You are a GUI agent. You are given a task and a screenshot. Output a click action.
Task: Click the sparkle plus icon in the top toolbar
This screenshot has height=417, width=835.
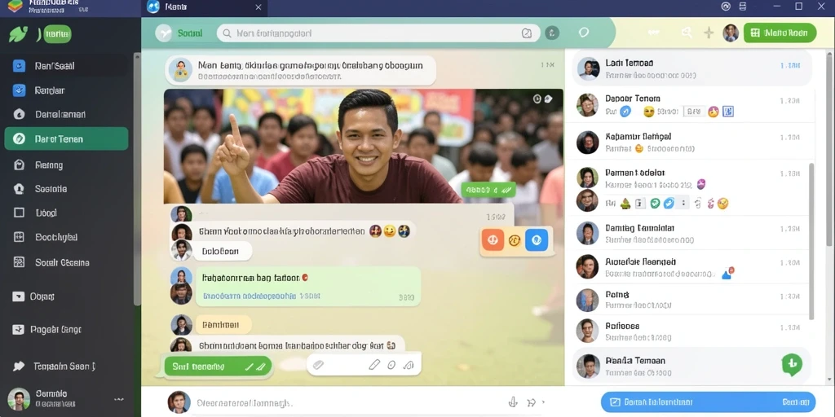[x=709, y=33]
